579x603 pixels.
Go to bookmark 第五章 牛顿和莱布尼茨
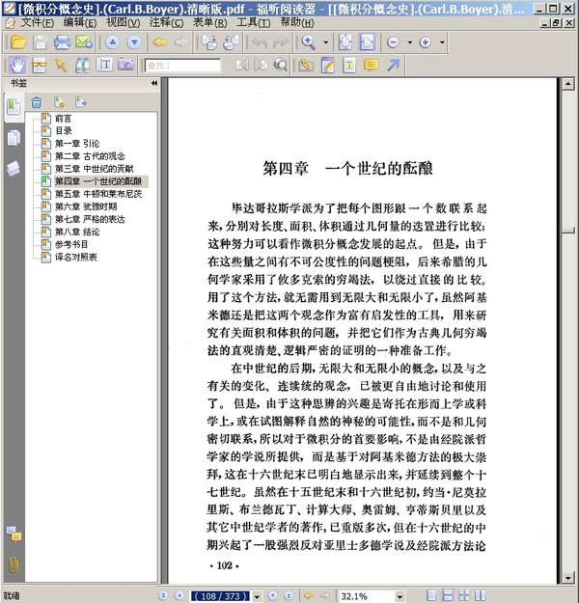pos(97,193)
